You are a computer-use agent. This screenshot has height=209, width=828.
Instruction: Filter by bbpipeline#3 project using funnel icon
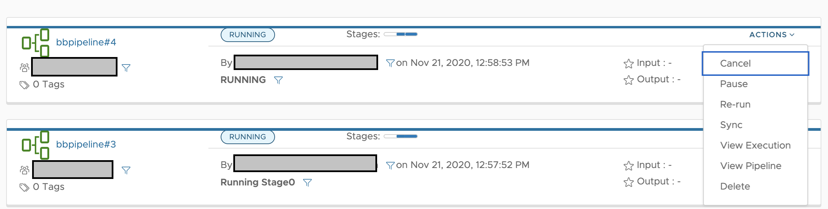pyautogui.click(x=126, y=170)
